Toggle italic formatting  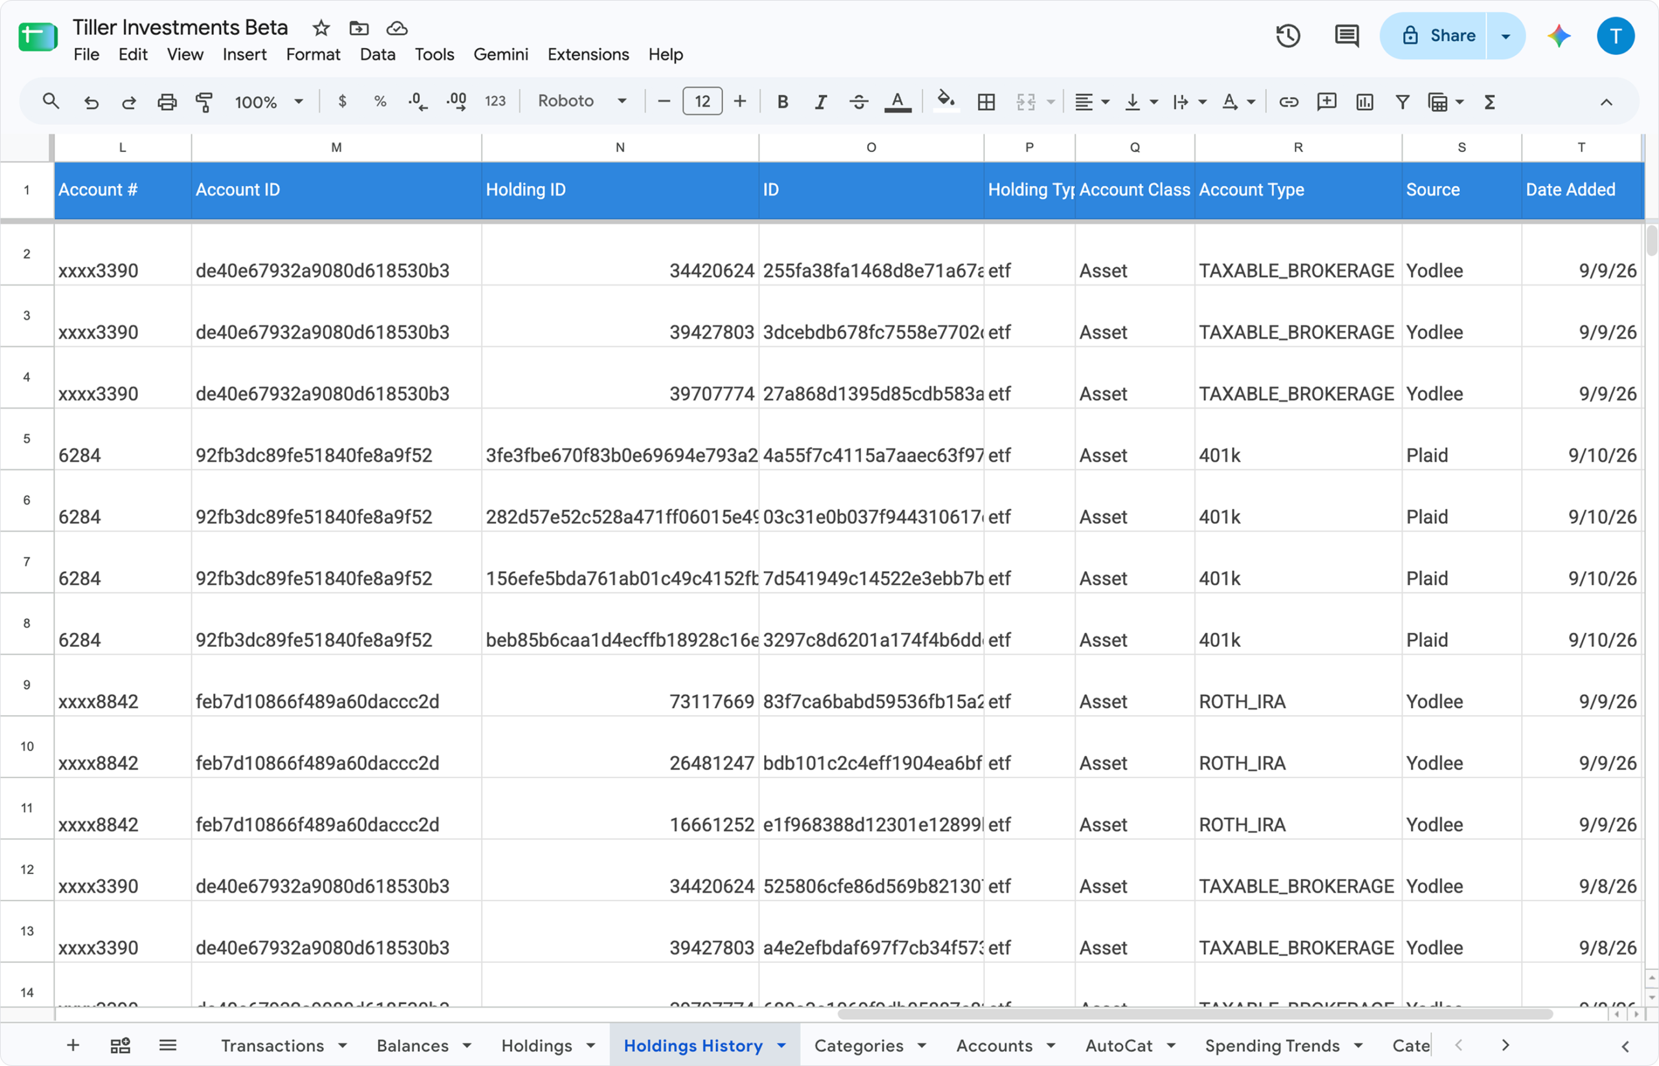click(821, 102)
